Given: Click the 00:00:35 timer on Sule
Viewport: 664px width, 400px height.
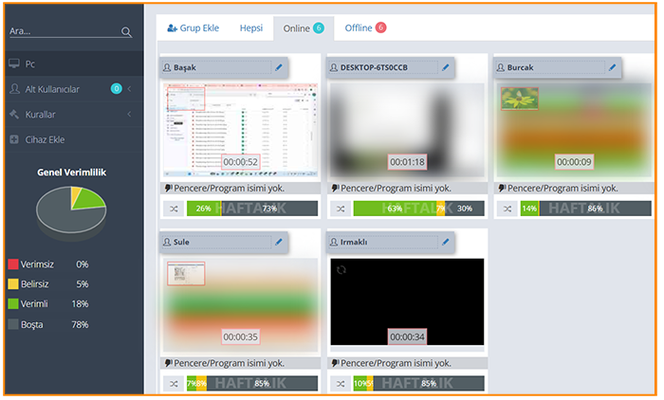Looking at the screenshot, I should [241, 336].
